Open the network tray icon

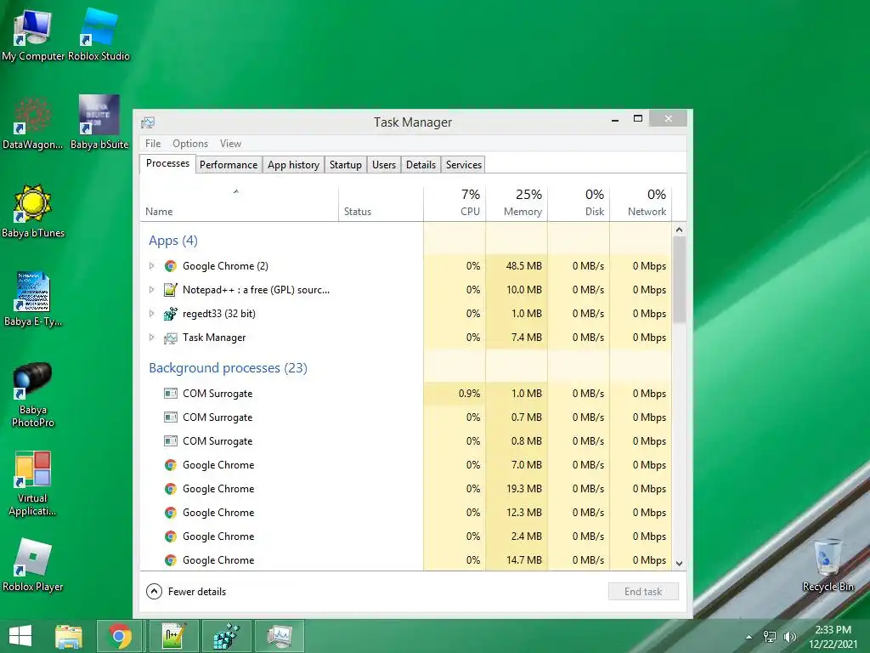770,637
